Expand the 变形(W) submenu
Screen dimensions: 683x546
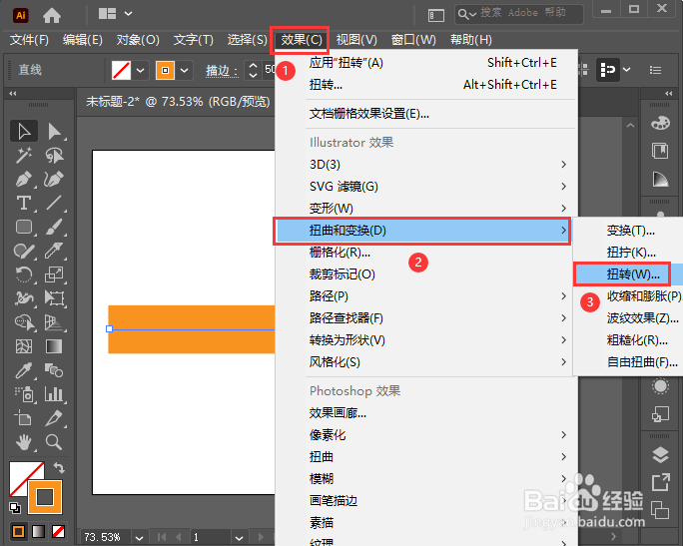click(x=427, y=209)
